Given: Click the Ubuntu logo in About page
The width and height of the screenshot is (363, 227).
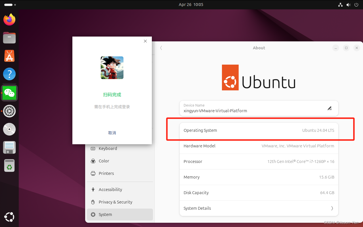Looking at the screenshot, I should pos(259,77).
